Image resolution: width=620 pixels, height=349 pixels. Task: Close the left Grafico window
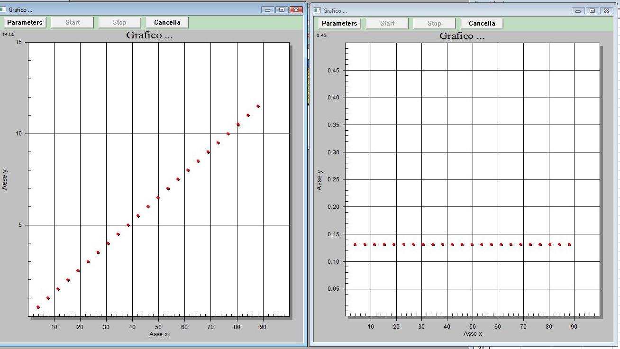[x=296, y=9]
